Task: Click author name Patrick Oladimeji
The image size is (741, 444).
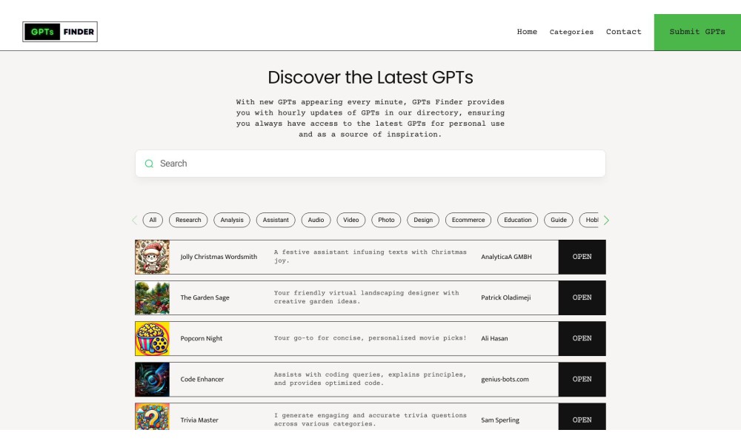Action: click(x=505, y=297)
